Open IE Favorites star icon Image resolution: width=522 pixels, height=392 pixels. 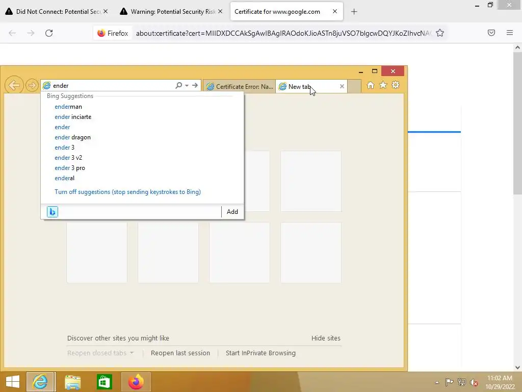[x=383, y=85]
